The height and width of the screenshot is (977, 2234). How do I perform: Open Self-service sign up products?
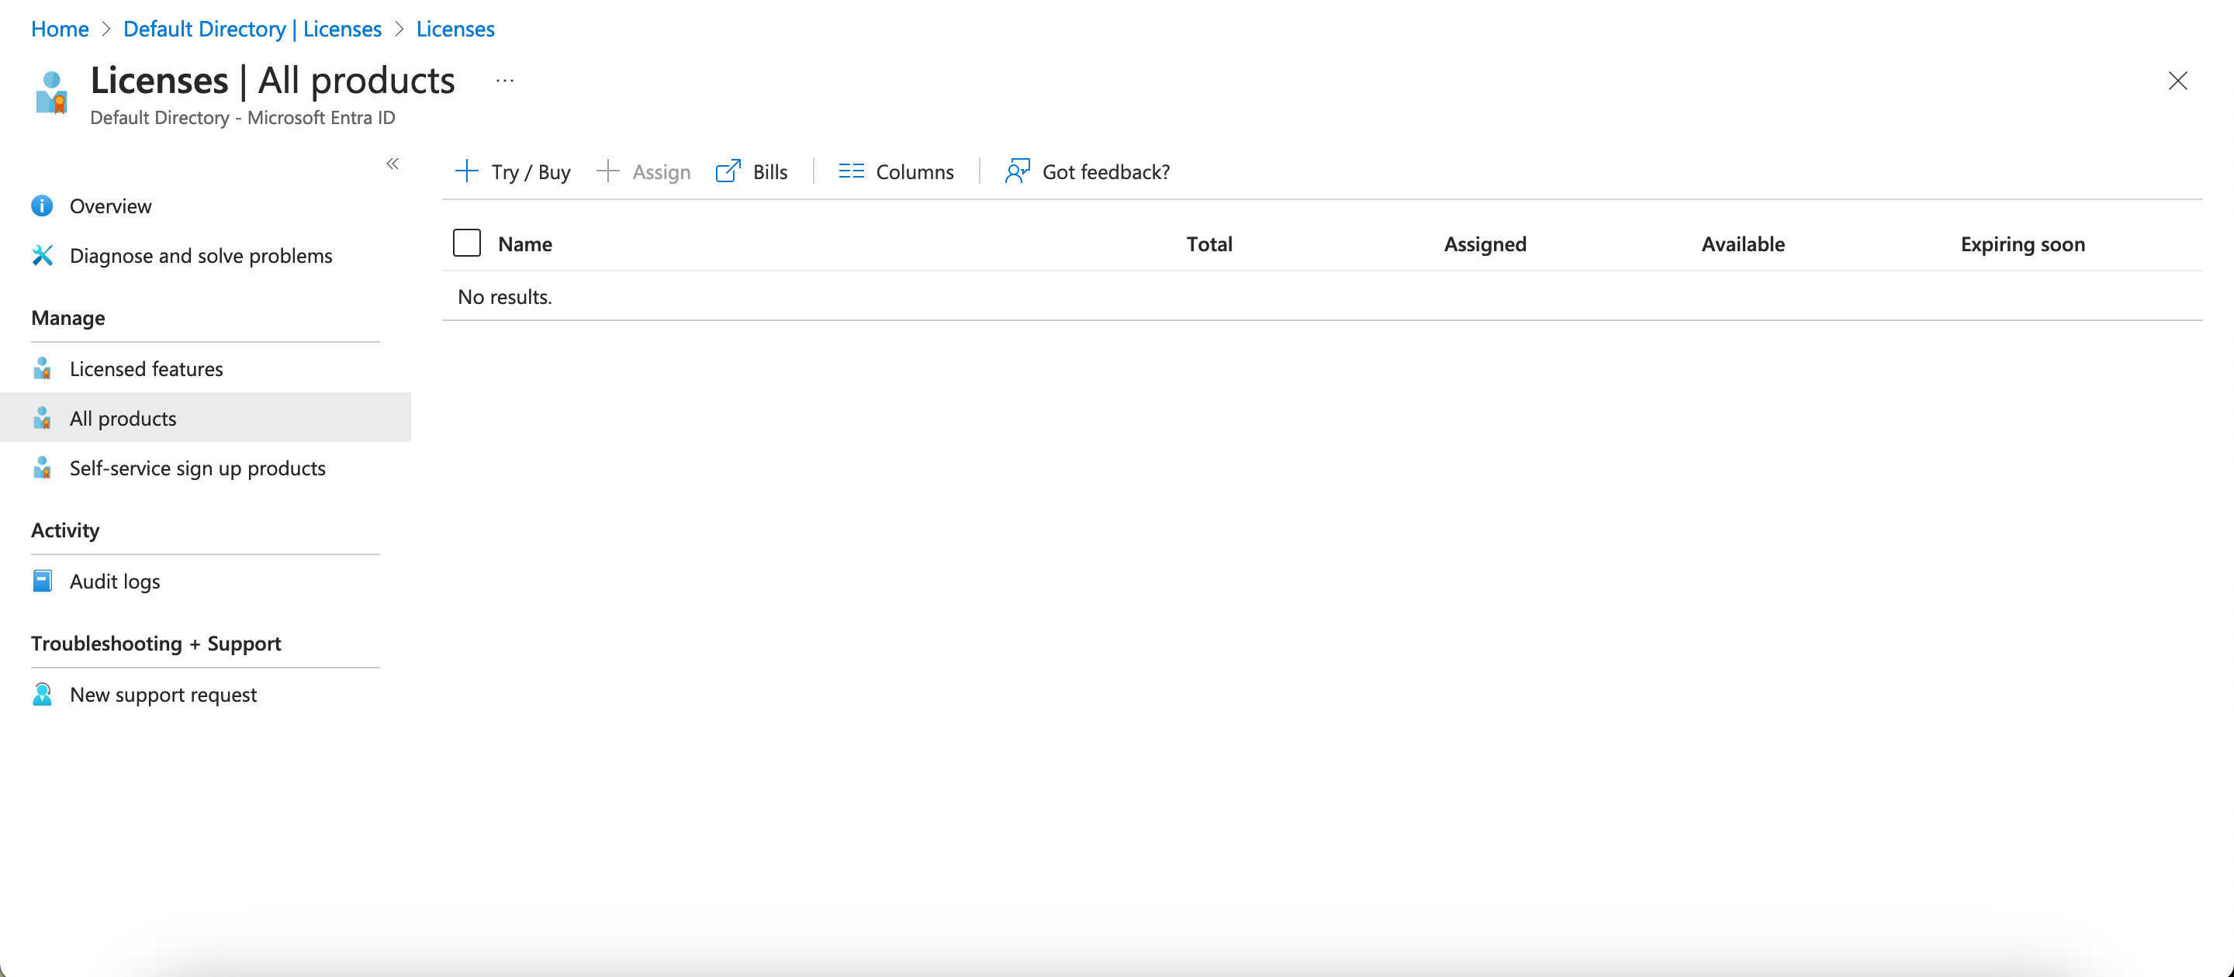pyautogui.click(x=198, y=468)
